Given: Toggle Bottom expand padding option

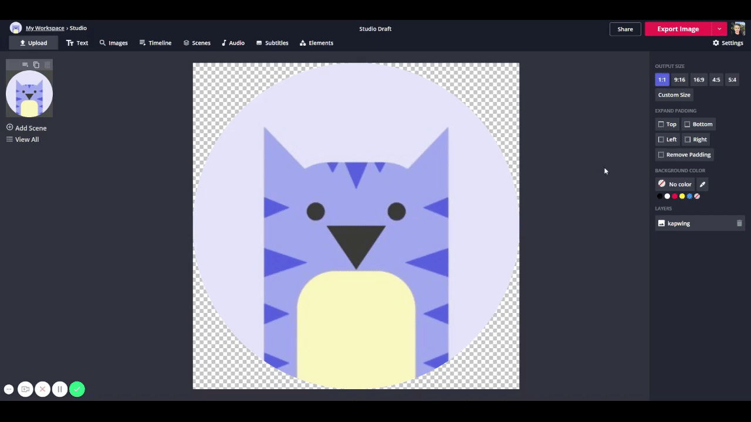Looking at the screenshot, I should click(698, 124).
